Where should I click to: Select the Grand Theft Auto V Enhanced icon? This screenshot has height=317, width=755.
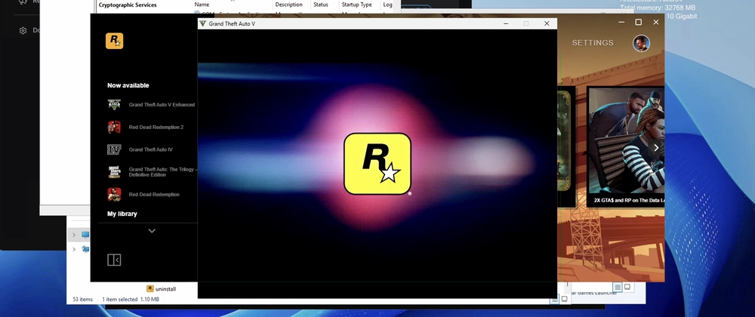click(114, 104)
